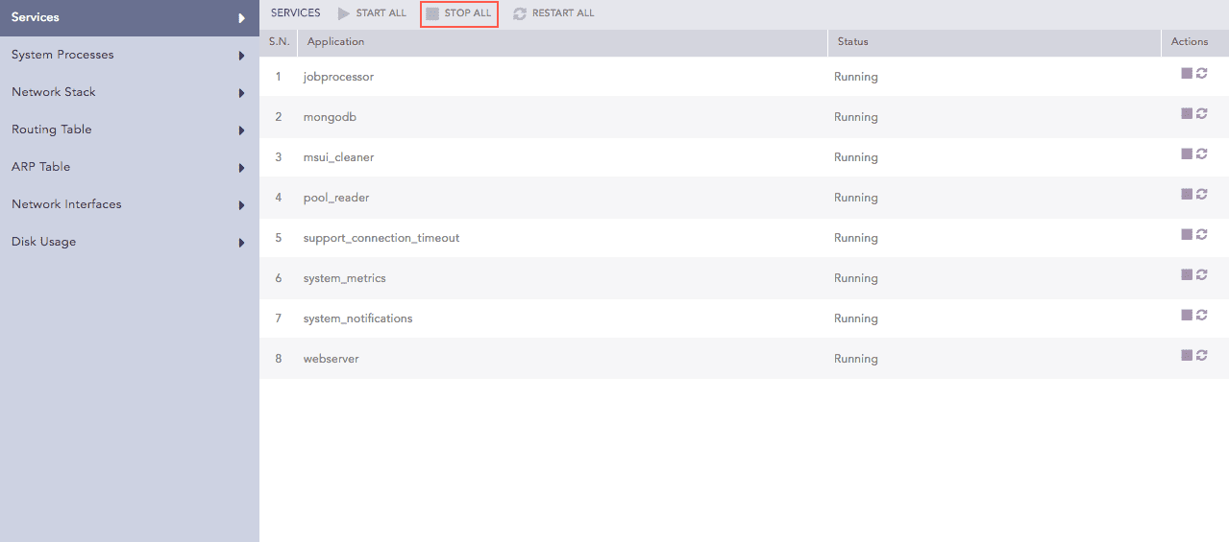Click stop icon for jobprocessor service

click(1187, 74)
